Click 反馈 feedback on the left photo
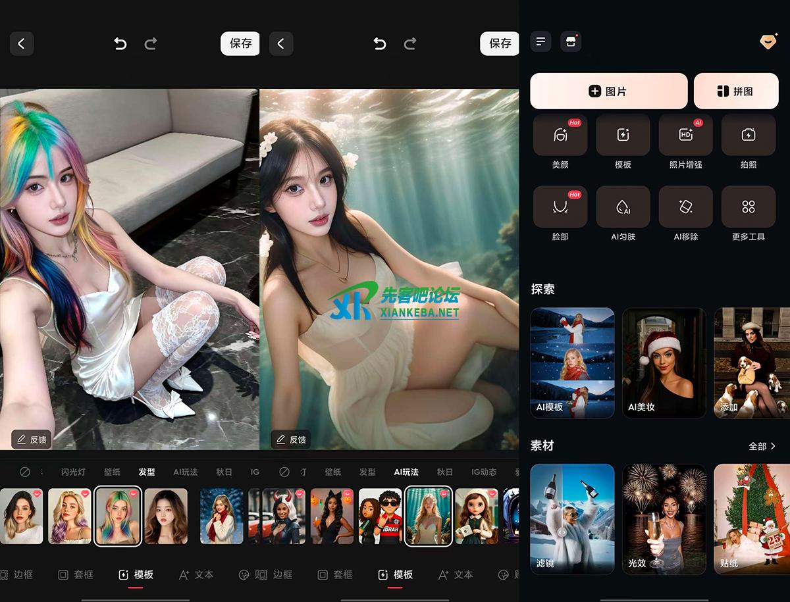The height and width of the screenshot is (602, 790). click(x=32, y=439)
